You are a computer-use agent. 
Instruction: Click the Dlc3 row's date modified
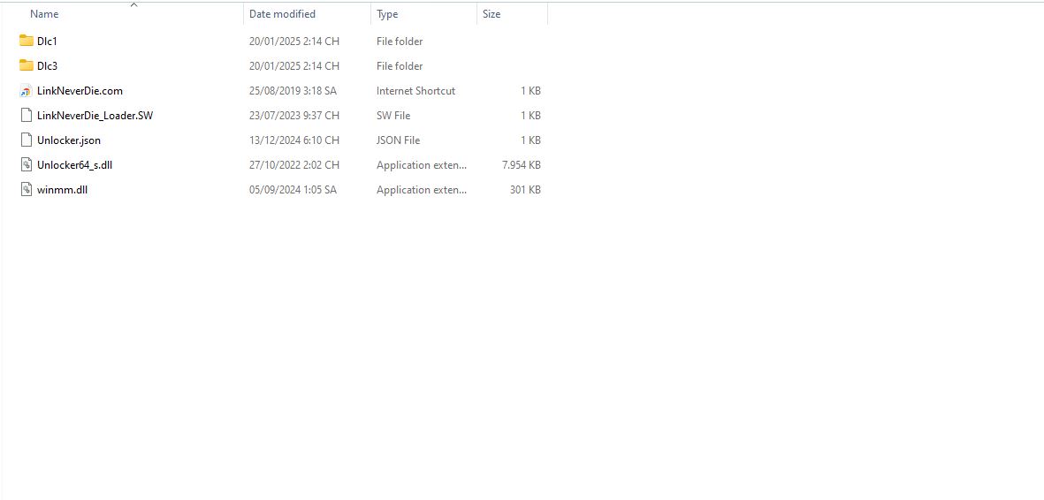click(294, 66)
